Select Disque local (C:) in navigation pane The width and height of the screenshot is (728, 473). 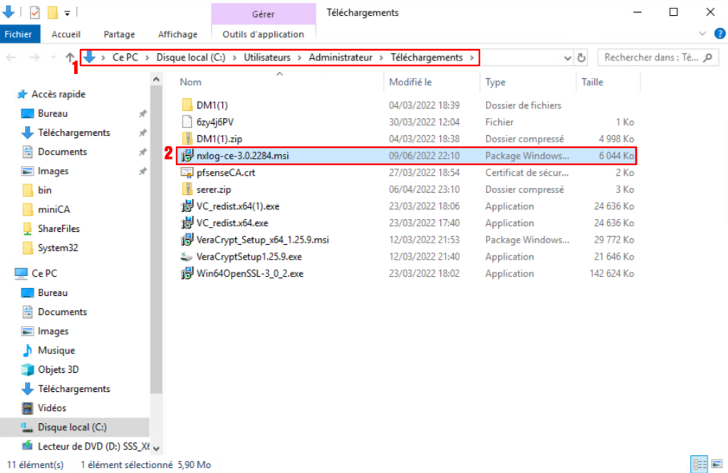tap(72, 427)
